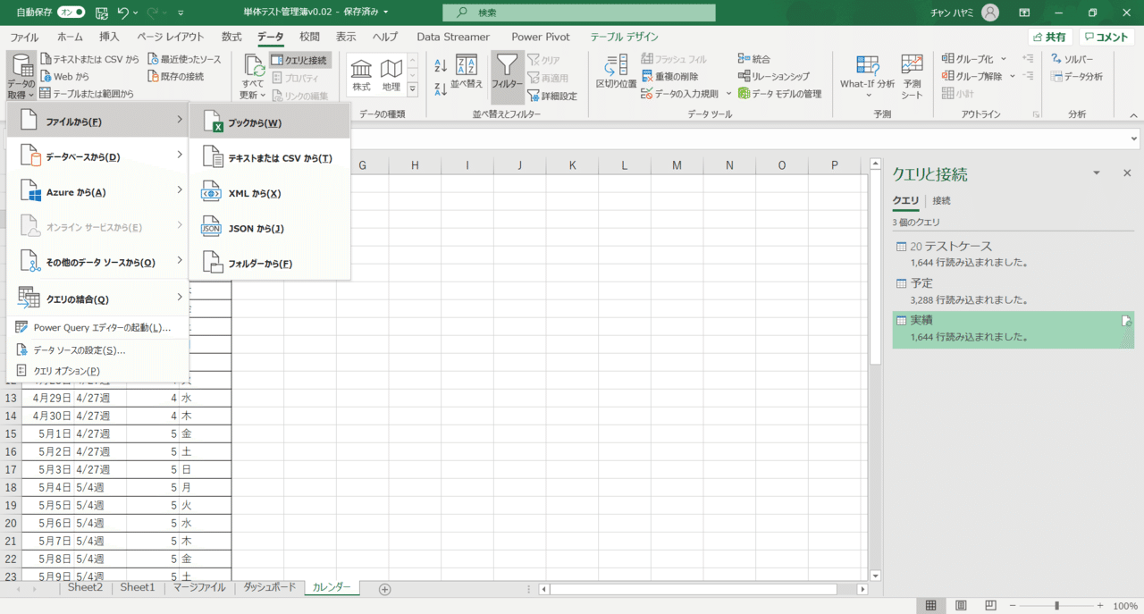Click the sort ascending A-Z icon
The height and width of the screenshot is (614, 1144).
pos(441,66)
